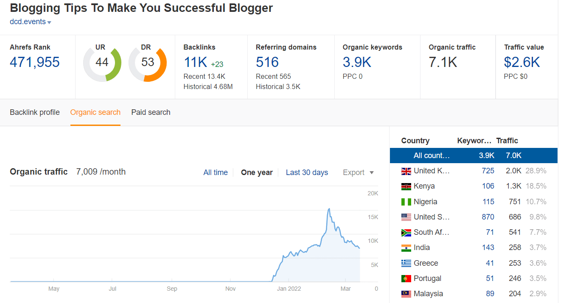
Task: Switch chart to Last 30 days
Action: point(307,172)
